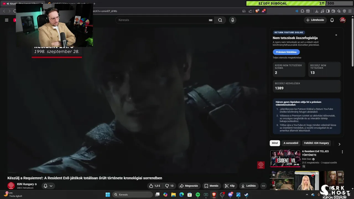Switch to GAMIVO browser tab

pos(68,4)
